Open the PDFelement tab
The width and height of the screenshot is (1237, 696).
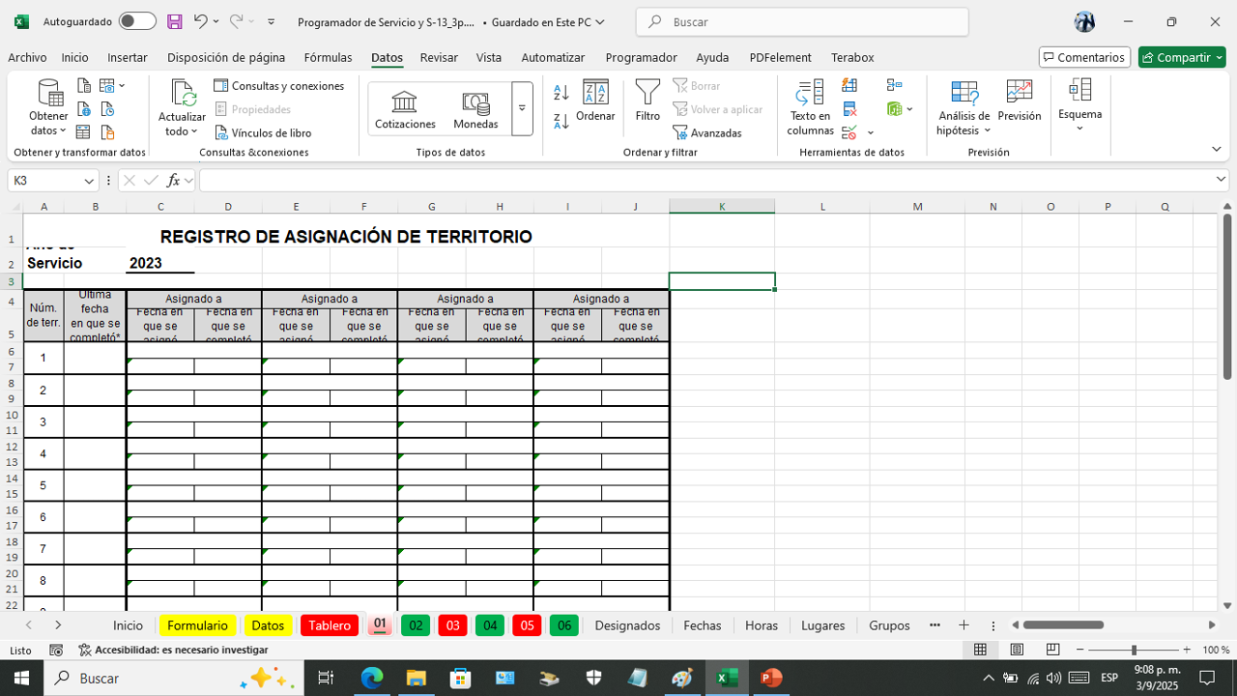coord(780,57)
